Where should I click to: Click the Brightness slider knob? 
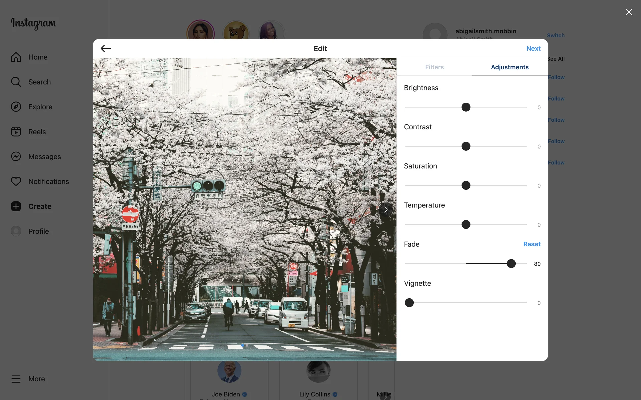466,107
